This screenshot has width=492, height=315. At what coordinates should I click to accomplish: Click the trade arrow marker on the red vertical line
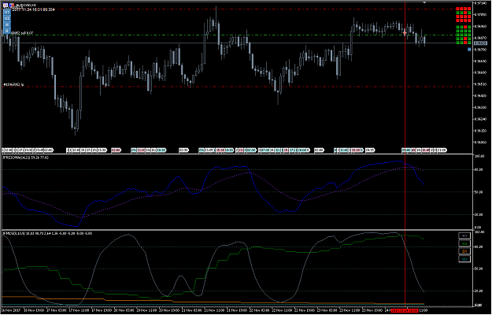(x=405, y=32)
